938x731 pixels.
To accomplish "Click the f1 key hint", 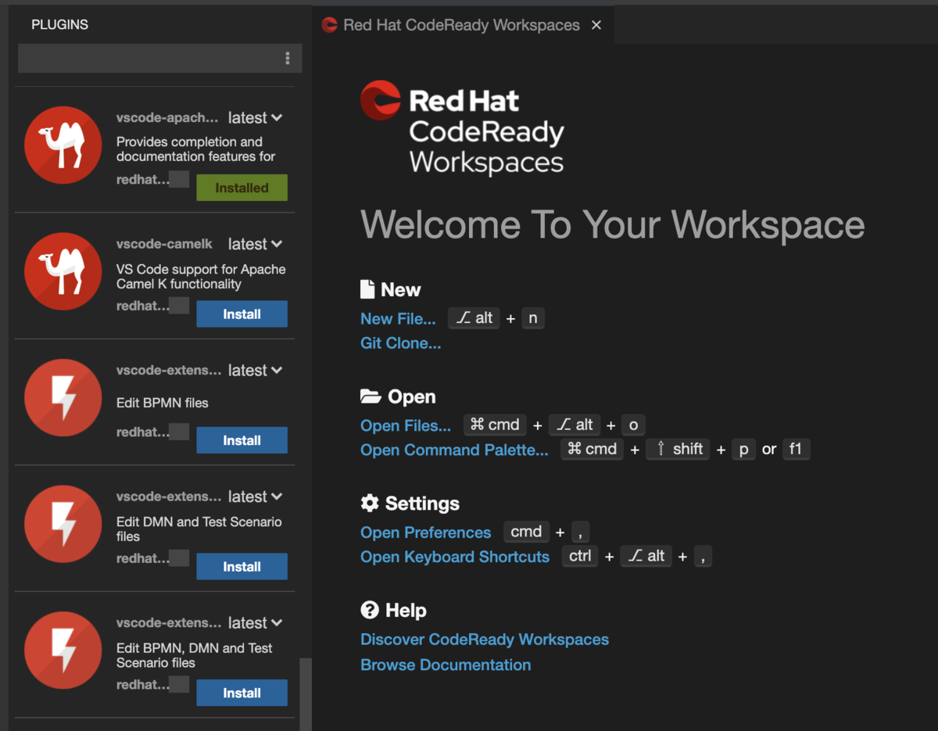I will (796, 449).
